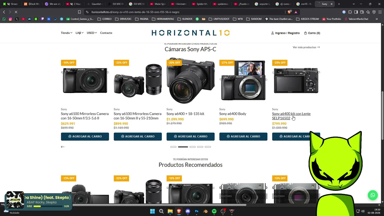Show hidden bookmarks with the overflow chevron
This screenshot has width=384, height=216.
(377, 19)
